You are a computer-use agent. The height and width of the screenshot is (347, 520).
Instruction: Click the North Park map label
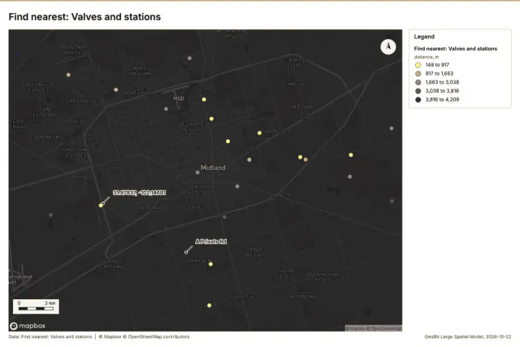tap(138, 93)
